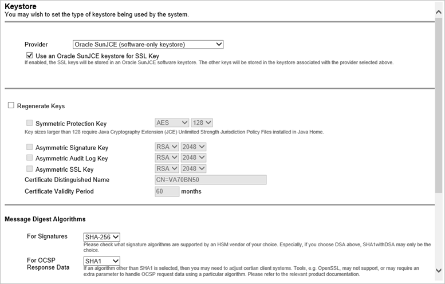445x284 pixels.
Task: Open Asymmetric Audit Log Key 2048 dropdown
Action: pyautogui.click(x=193, y=158)
